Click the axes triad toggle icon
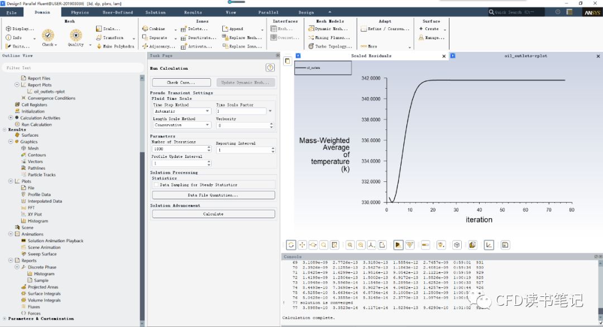 pyautogui.click(x=489, y=245)
